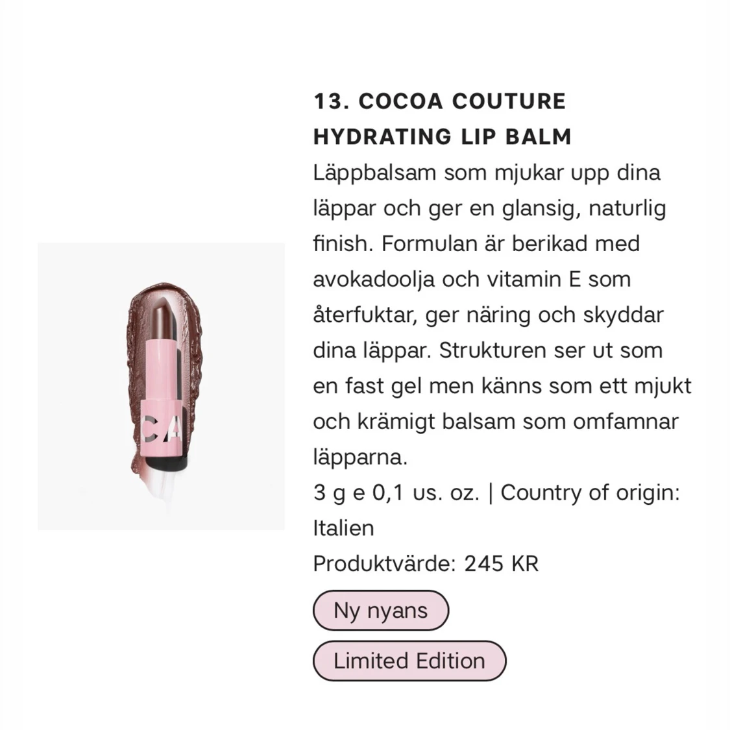Click the word läpparna ending the description
730x730 pixels.
pyautogui.click(x=360, y=457)
